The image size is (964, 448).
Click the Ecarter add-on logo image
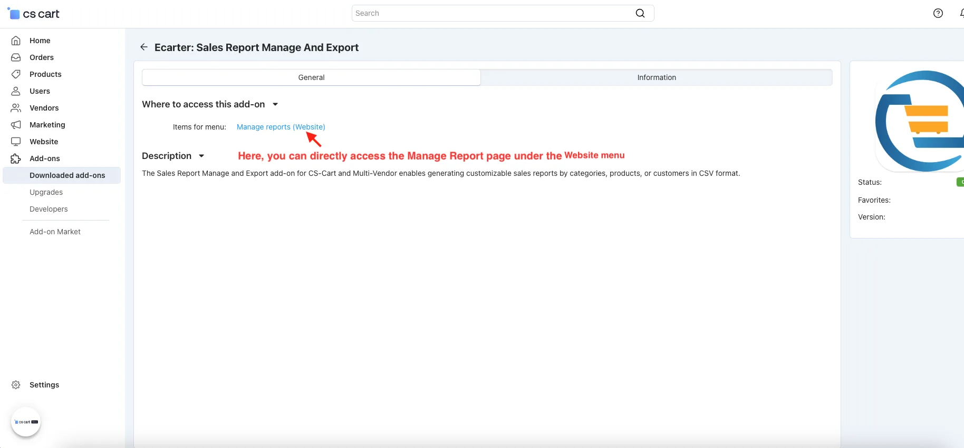click(x=920, y=121)
